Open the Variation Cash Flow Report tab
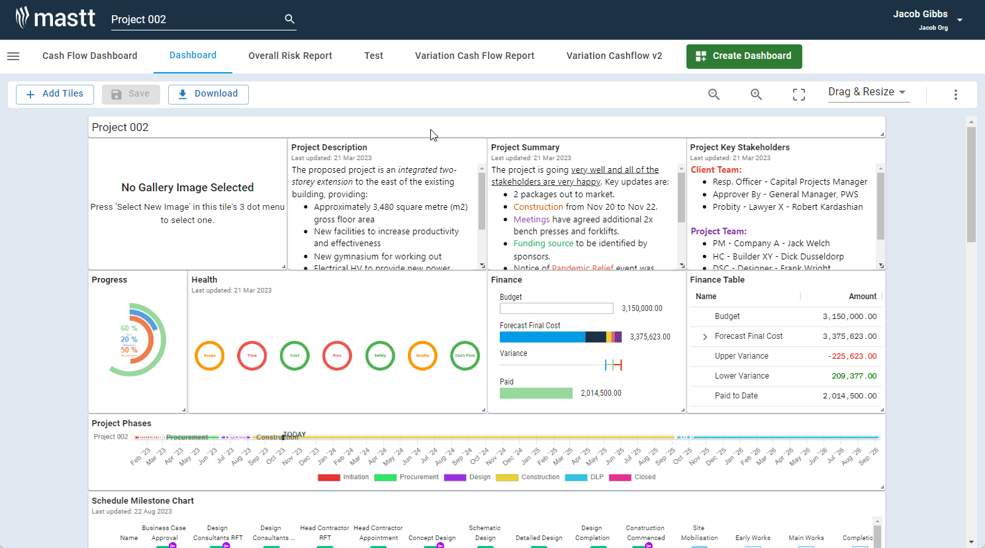The image size is (985, 548). click(x=474, y=56)
